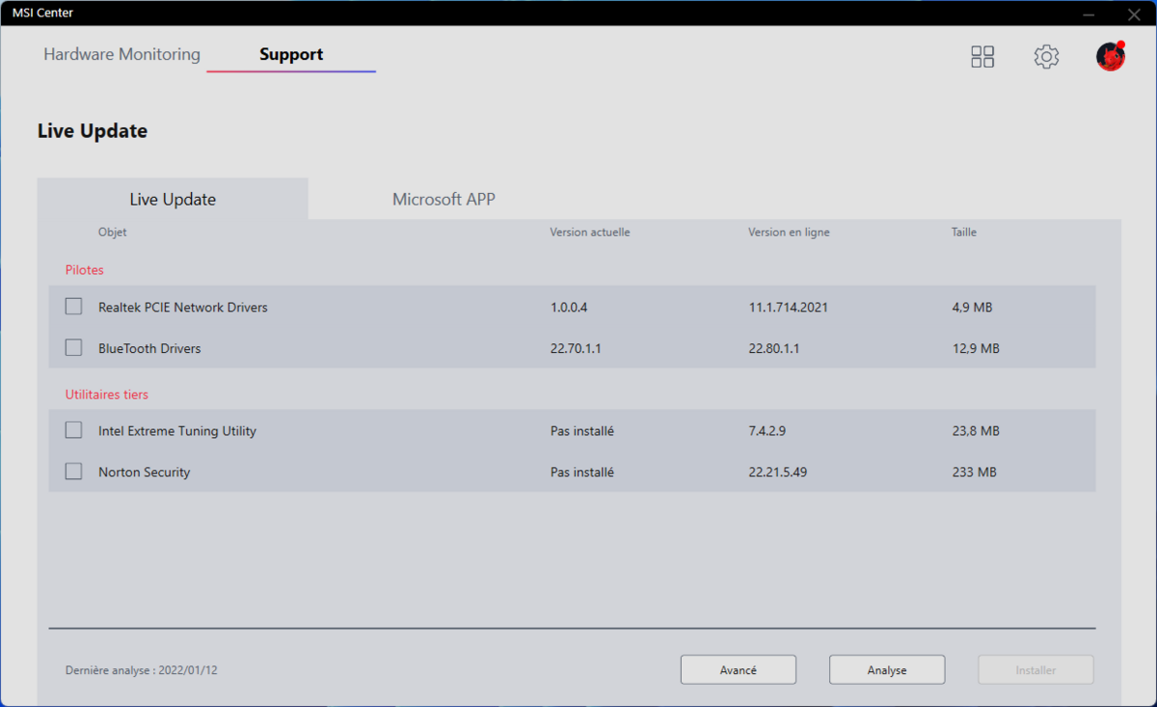Click the 233 MB size value
Viewport: 1157px width, 707px height.
tap(974, 473)
